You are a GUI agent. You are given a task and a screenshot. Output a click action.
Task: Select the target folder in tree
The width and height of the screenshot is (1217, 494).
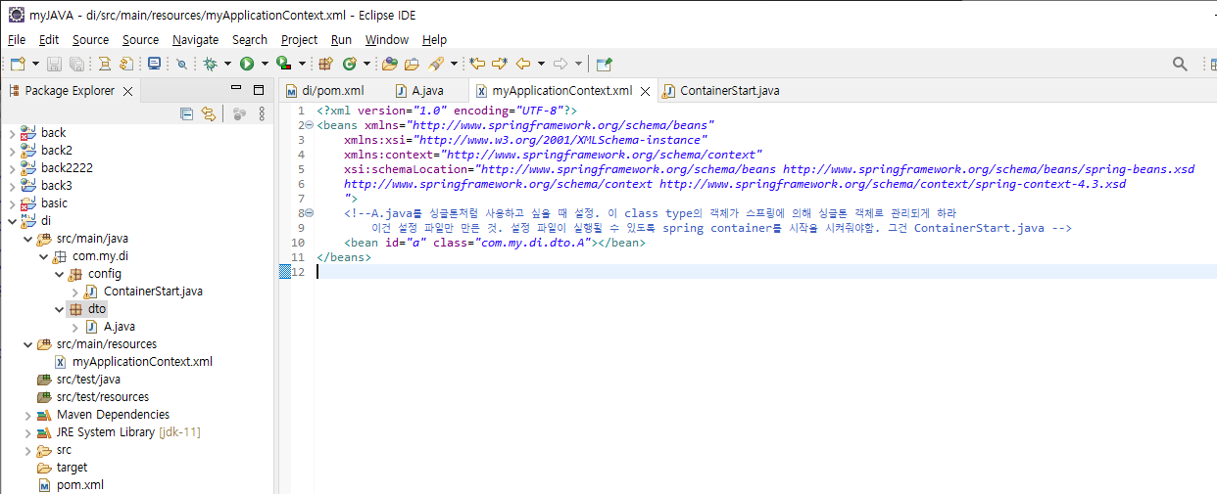72,468
